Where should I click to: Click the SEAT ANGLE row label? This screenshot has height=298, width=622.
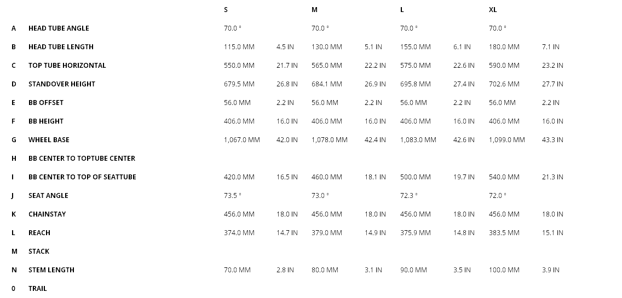pos(48,196)
